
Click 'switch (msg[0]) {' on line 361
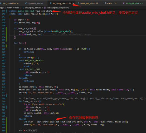point(29,58)
